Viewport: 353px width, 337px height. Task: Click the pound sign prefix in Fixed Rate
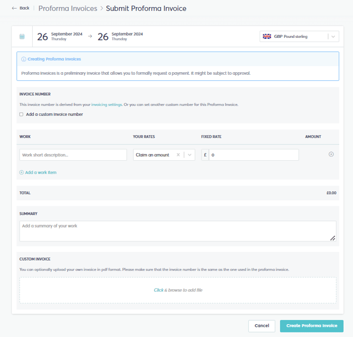(x=205, y=155)
